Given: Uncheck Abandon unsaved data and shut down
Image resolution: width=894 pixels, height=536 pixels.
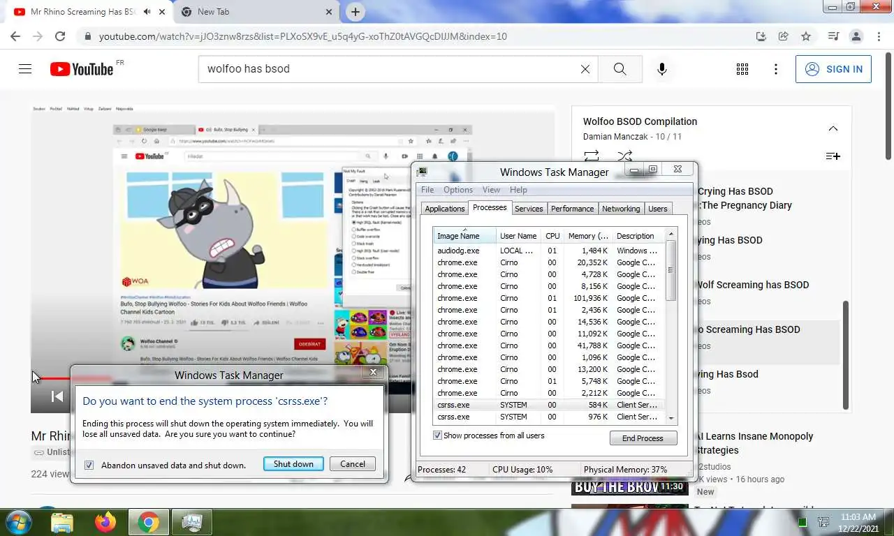Looking at the screenshot, I should point(89,465).
